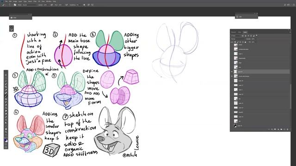Open the search icon at top right
The height and width of the screenshot is (166, 296).
[285, 5]
